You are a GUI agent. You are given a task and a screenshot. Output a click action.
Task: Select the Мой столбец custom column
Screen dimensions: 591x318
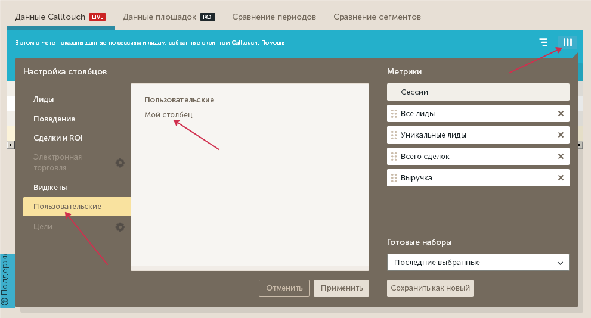[x=168, y=114]
